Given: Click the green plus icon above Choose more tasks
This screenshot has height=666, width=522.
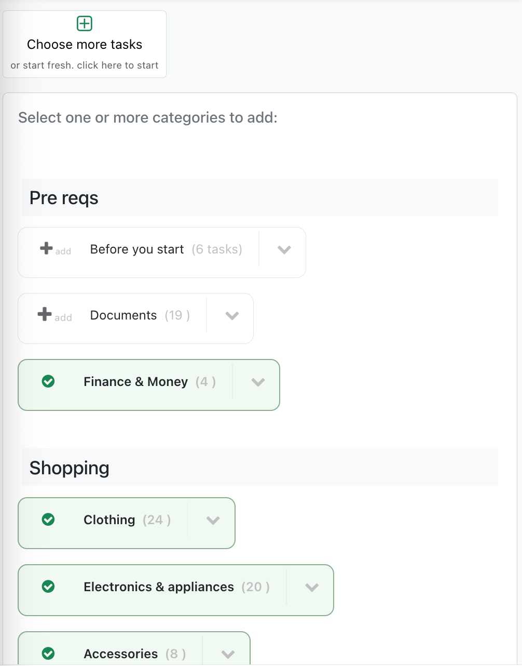Looking at the screenshot, I should tap(85, 23).
